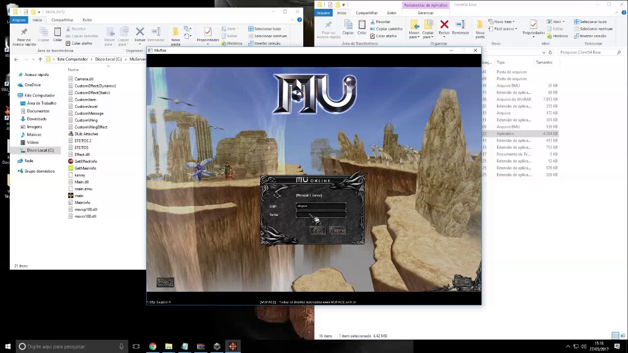
Task: Open Chrome from the taskbar
Action: 153,347
